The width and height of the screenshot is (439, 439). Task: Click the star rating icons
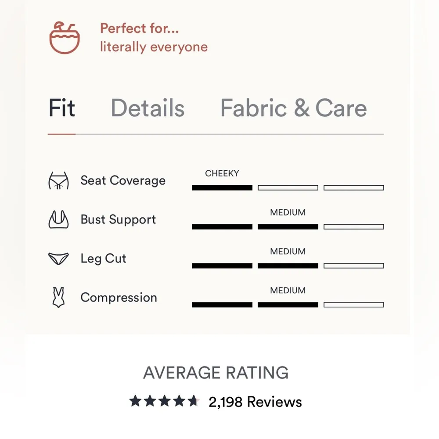pos(164,401)
